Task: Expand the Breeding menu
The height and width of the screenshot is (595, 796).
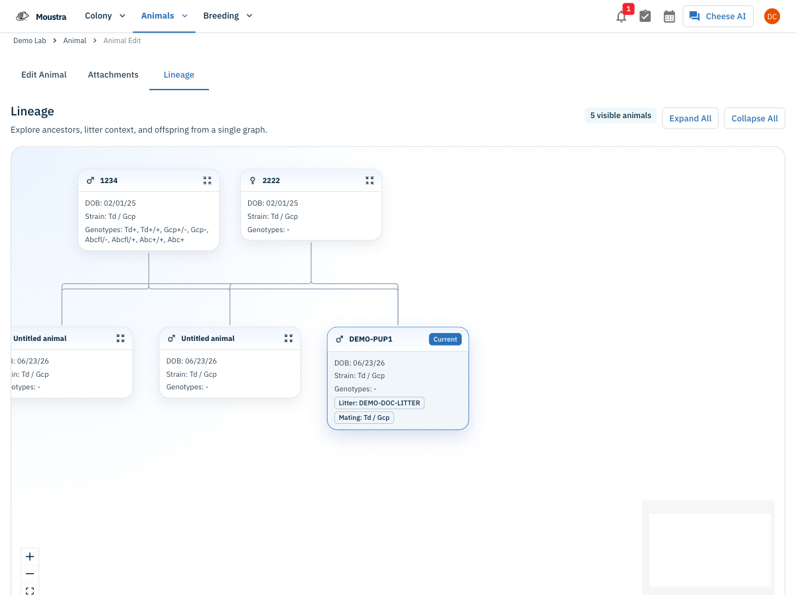Action: coord(228,16)
